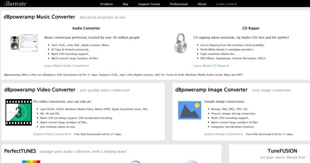Select the PerfectTUNES heading

[x=20, y=151]
